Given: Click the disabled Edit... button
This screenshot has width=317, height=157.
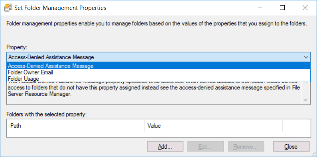Looking at the screenshot, I should pyautogui.click(x=206, y=147).
